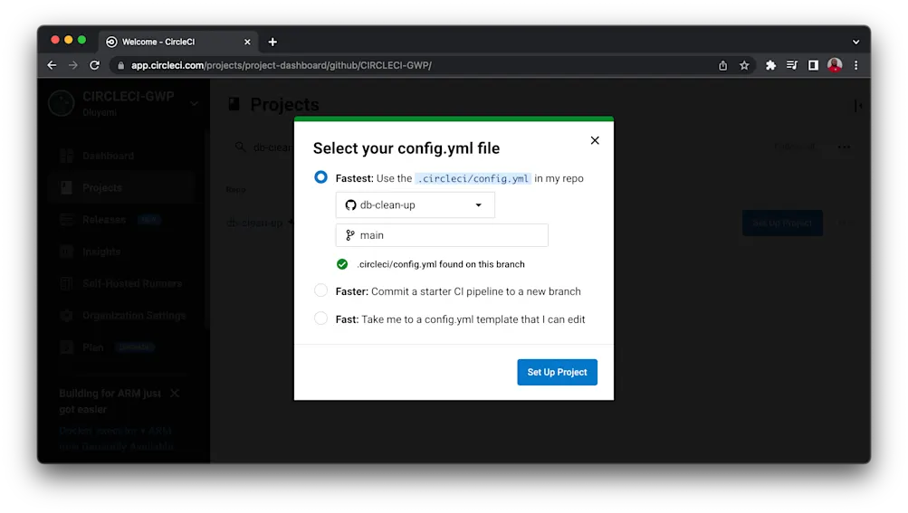Open the db-clean-up repository dropdown
The height and width of the screenshot is (513, 908).
coord(416,205)
